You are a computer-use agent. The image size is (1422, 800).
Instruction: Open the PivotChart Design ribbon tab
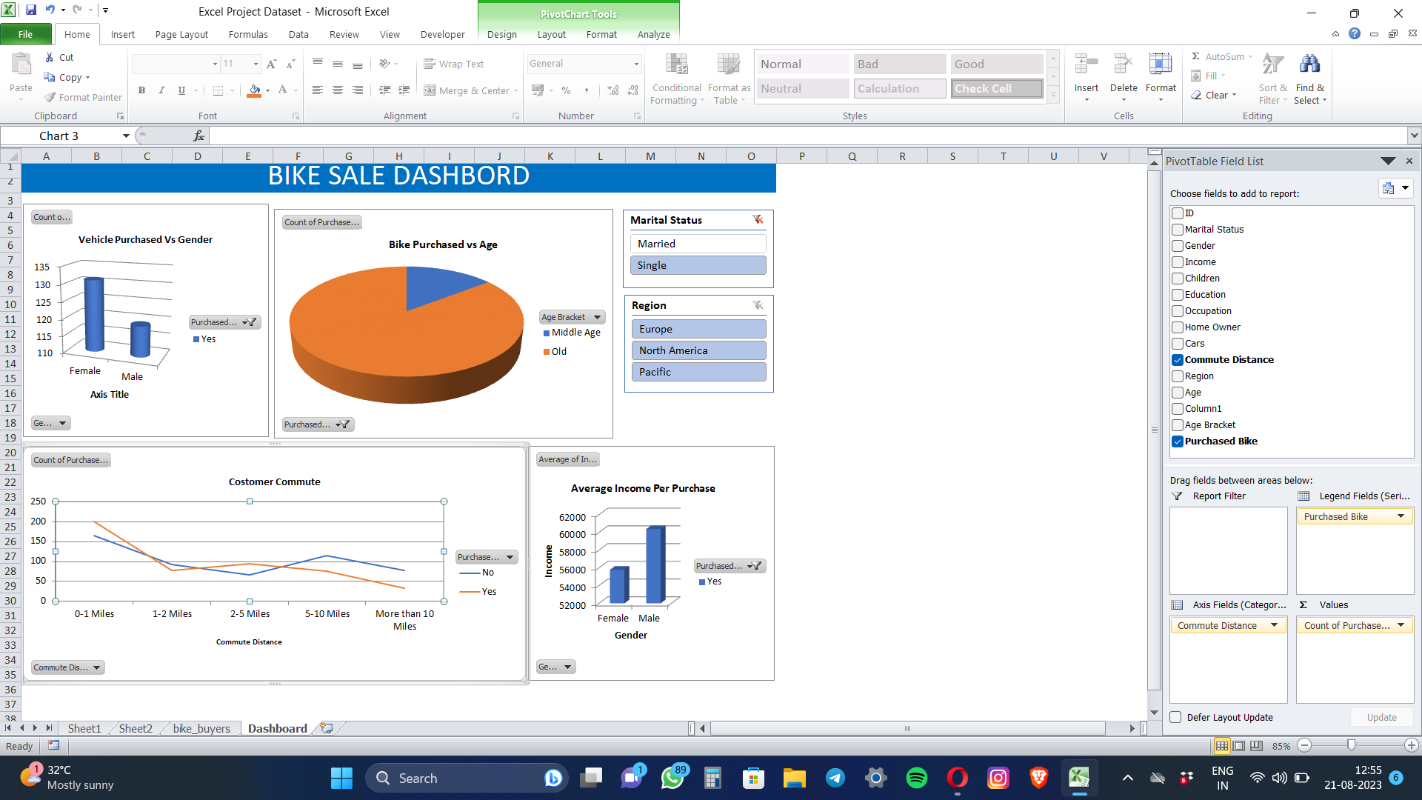click(x=501, y=34)
